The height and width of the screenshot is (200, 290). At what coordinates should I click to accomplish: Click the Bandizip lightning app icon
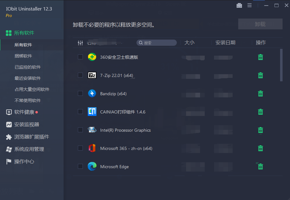pos(92,93)
